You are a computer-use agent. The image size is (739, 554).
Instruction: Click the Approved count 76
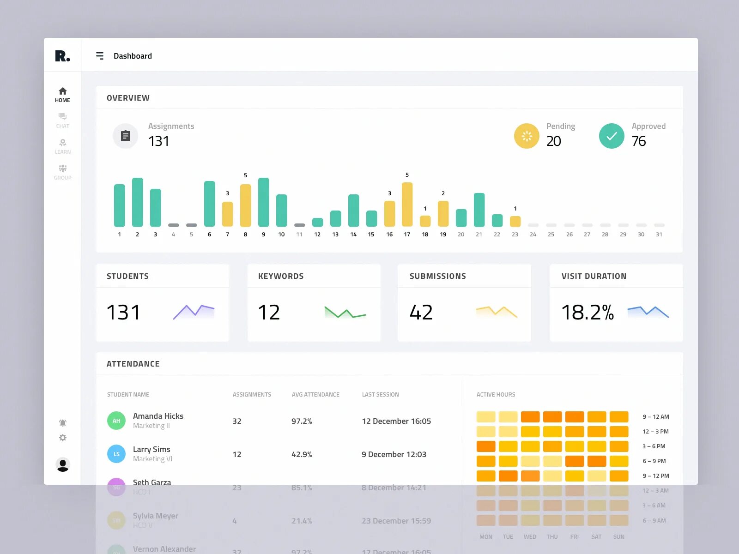(639, 141)
